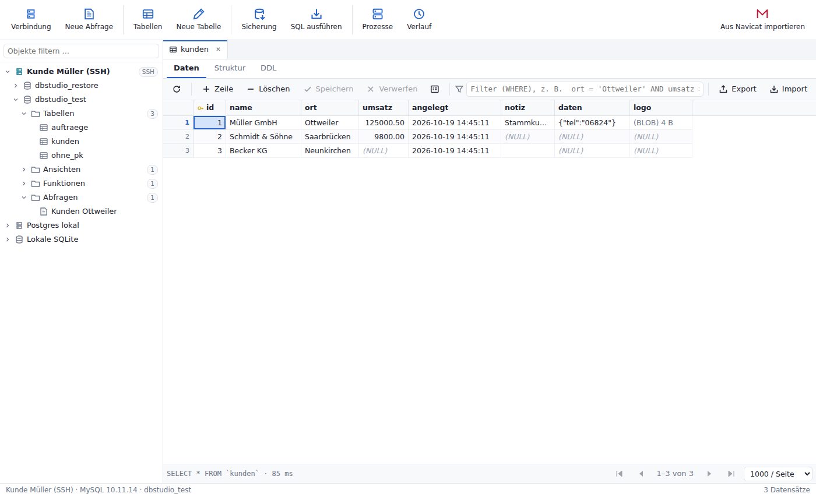The width and height of the screenshot is (816, 497).
Task: Expand the Funktionen folder
Action: coord(24,184)
